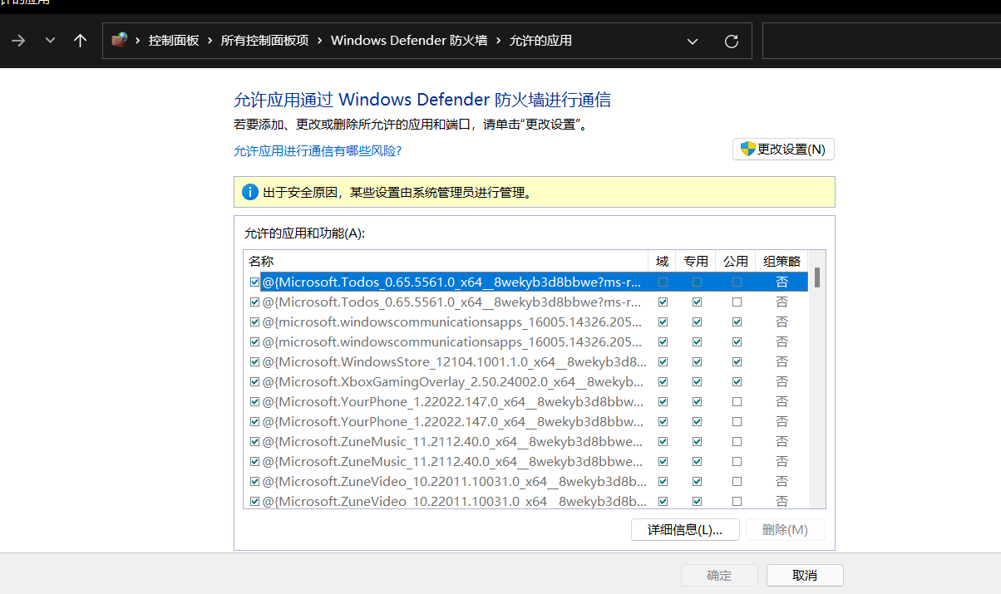This screenshot has height=594, width=1001.
Task: Toggle 专用 checkbox for WindowsStore row
Action: 697,361
